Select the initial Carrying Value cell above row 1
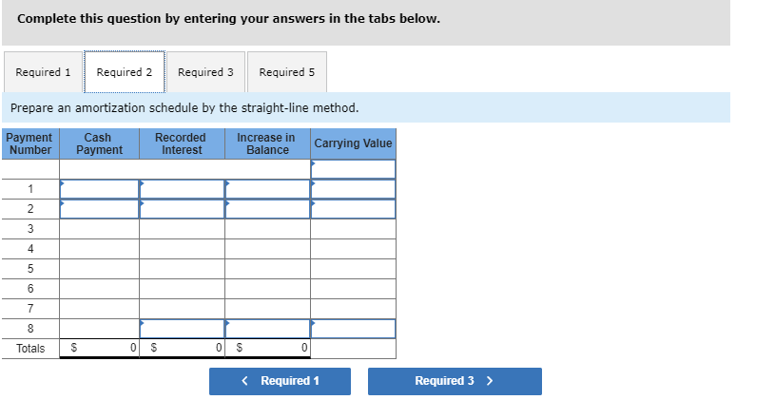The image size is (775, 419). 353,168
